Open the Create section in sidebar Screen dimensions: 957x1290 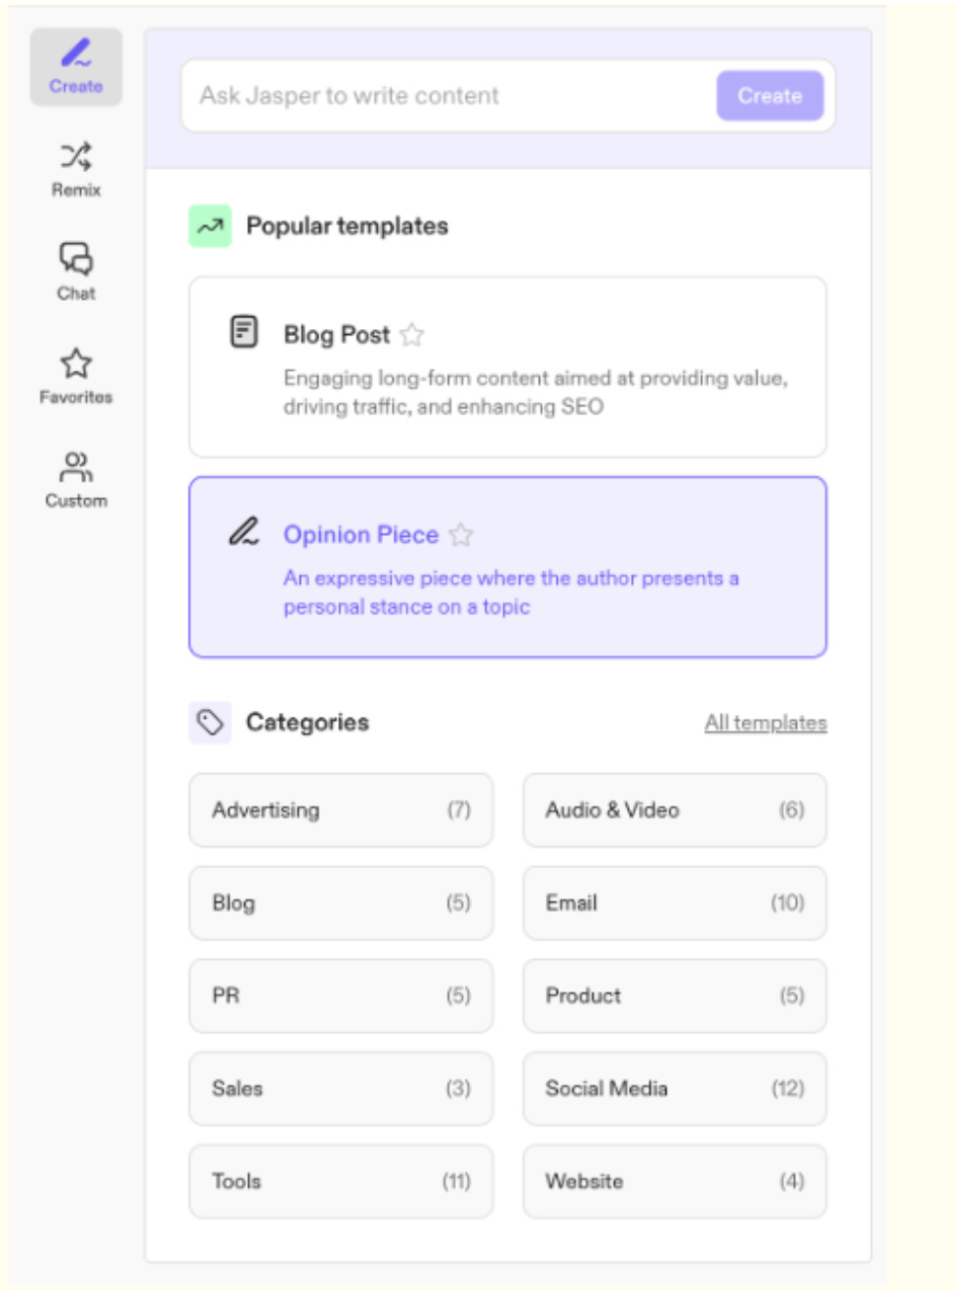76,66
